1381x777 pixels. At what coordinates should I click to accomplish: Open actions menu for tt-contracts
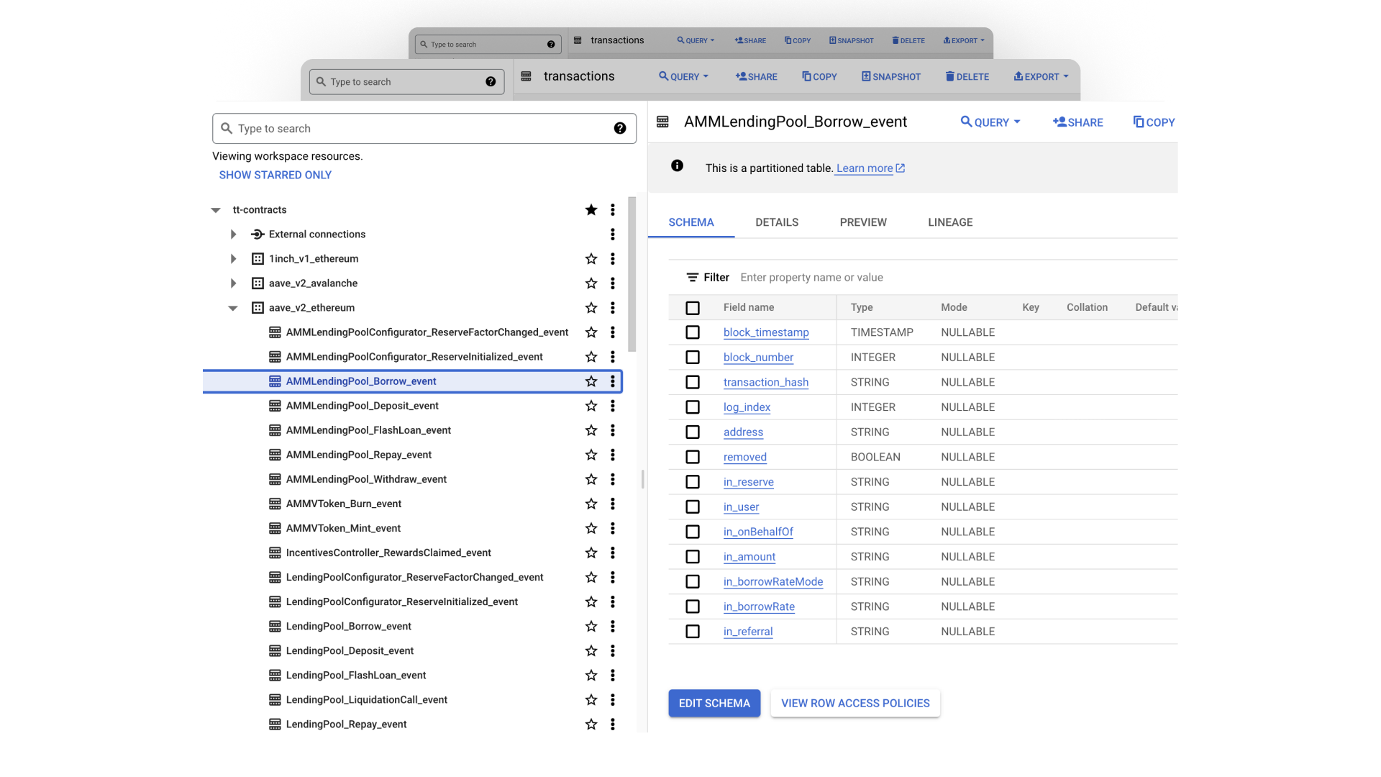click(x=613, y=210)
